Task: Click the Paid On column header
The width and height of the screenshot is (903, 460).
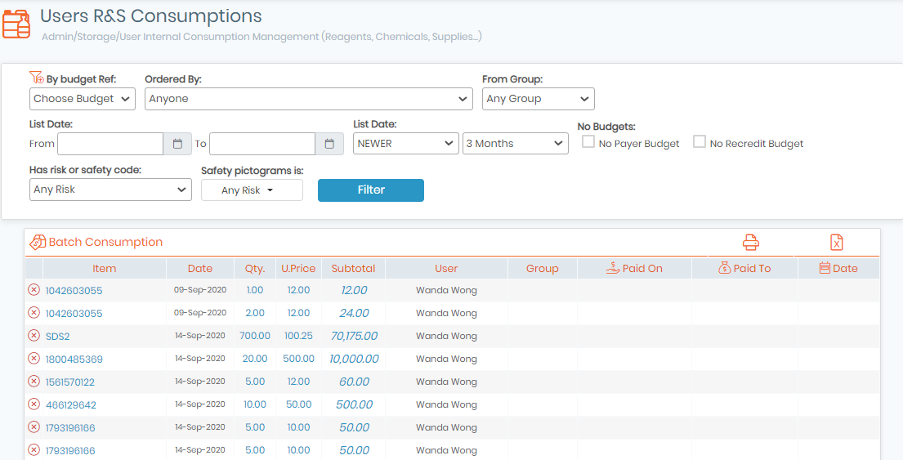Action: pos(634,268)
